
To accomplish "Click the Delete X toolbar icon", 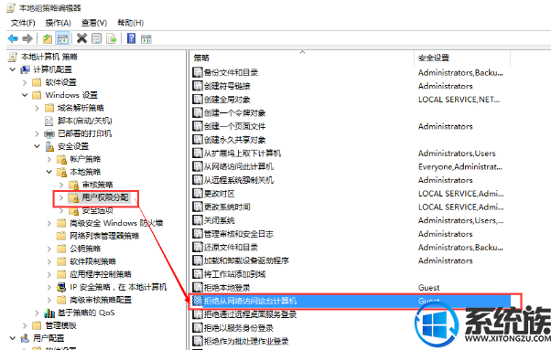I will [81, 38].
